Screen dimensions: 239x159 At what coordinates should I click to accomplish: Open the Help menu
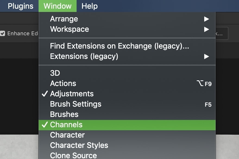coord(89,6)
